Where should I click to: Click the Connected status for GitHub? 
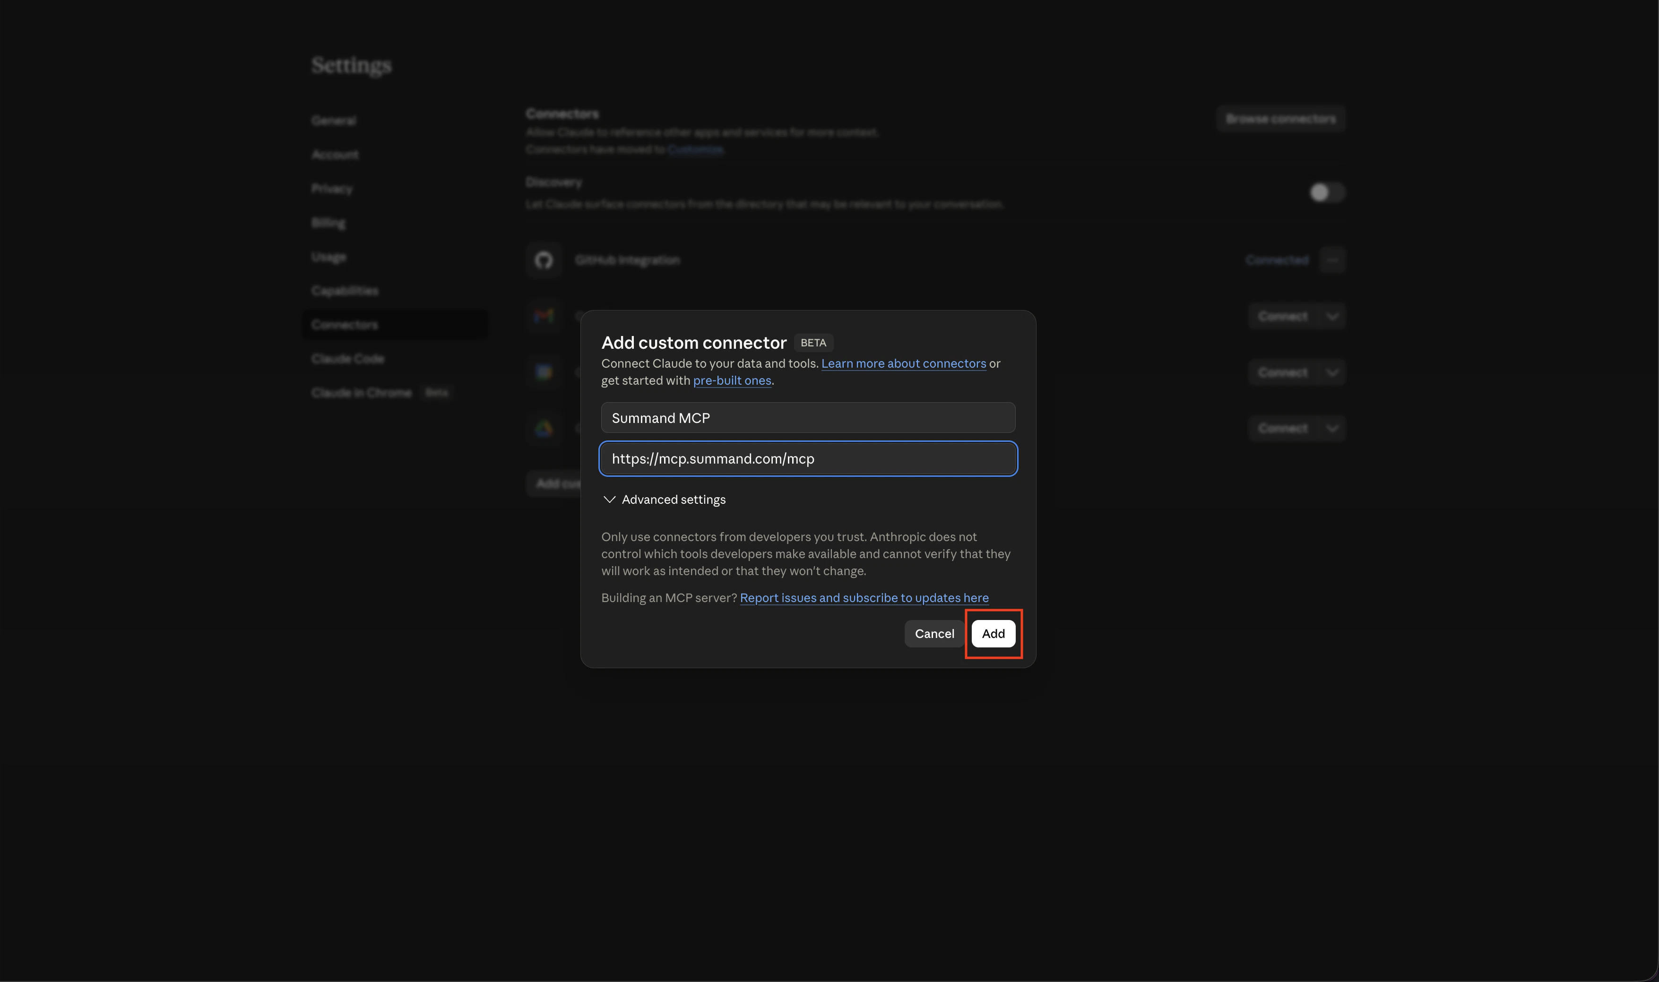1277,260
